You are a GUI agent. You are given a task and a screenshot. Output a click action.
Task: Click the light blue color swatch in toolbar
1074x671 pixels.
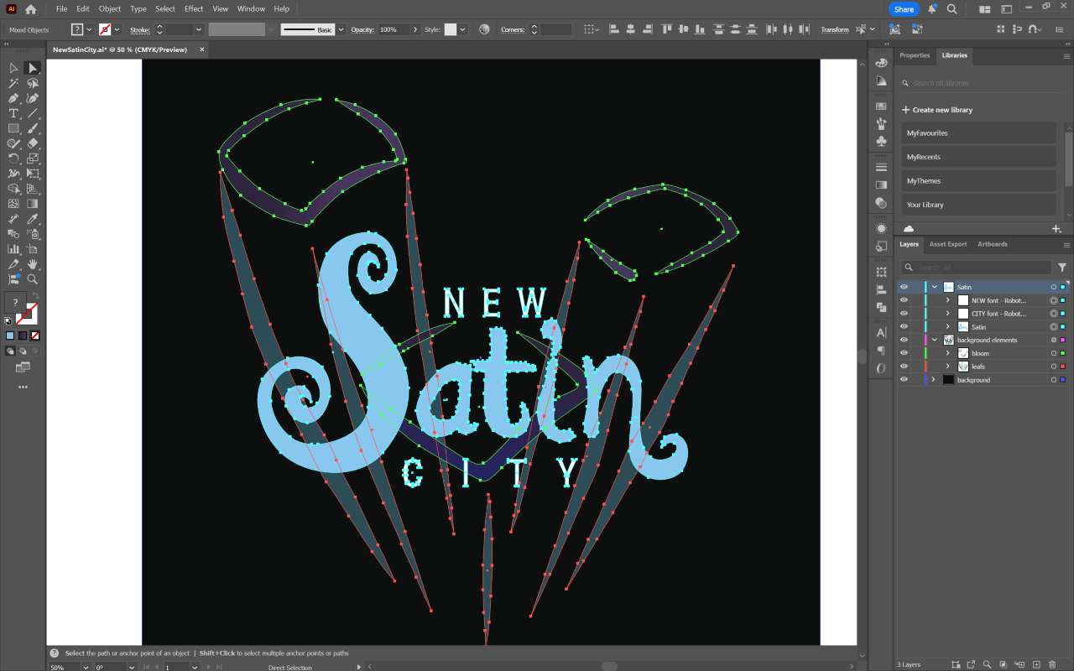(10, 335)
